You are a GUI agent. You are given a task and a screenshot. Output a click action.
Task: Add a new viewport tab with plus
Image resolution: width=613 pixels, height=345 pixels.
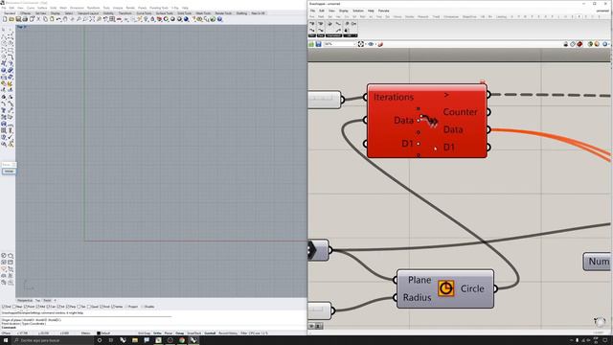pyautogui.click(x=56, y=300)
